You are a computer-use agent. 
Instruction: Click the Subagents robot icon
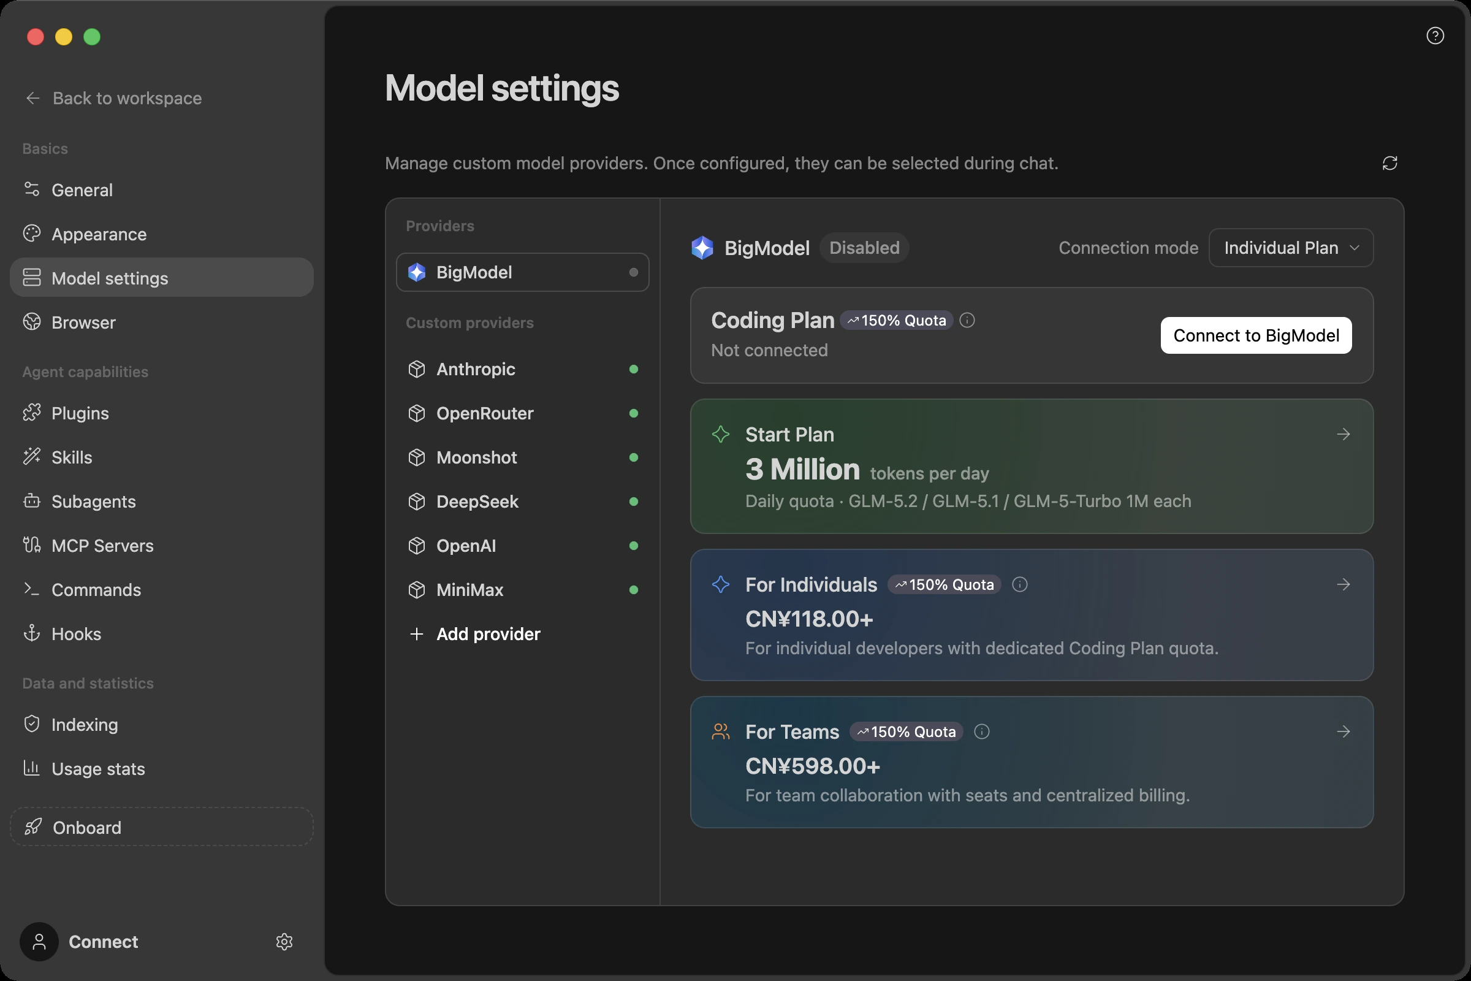tap(32, 501)
